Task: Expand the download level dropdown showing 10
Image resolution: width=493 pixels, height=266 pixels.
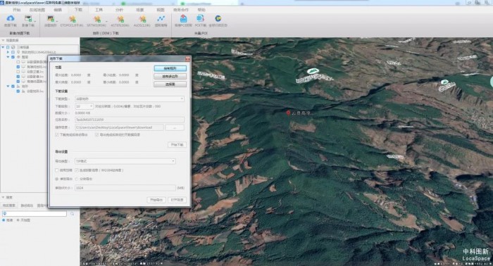Action: [x=84, y=106]
